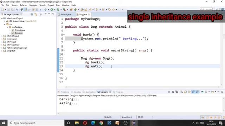The image size is (225, 126).
Task: Click the taskbar Type here to search box
Action: tap(36, 123)
